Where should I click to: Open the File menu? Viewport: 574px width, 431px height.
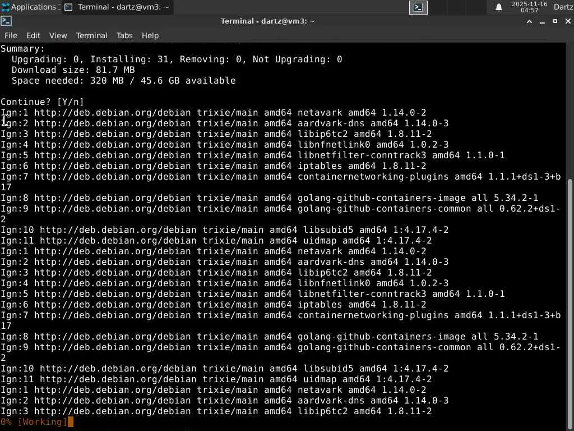[x=11, y=35]
